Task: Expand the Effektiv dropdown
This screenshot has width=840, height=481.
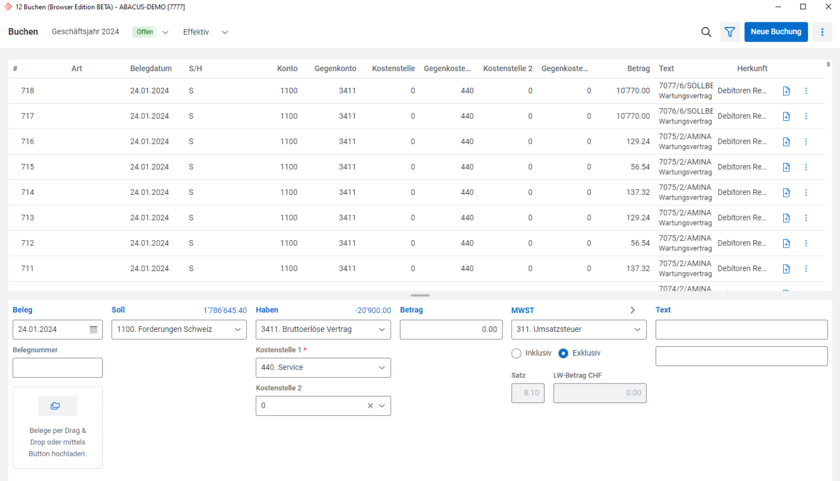Action: pyautogui.click(x=224, y=33)
